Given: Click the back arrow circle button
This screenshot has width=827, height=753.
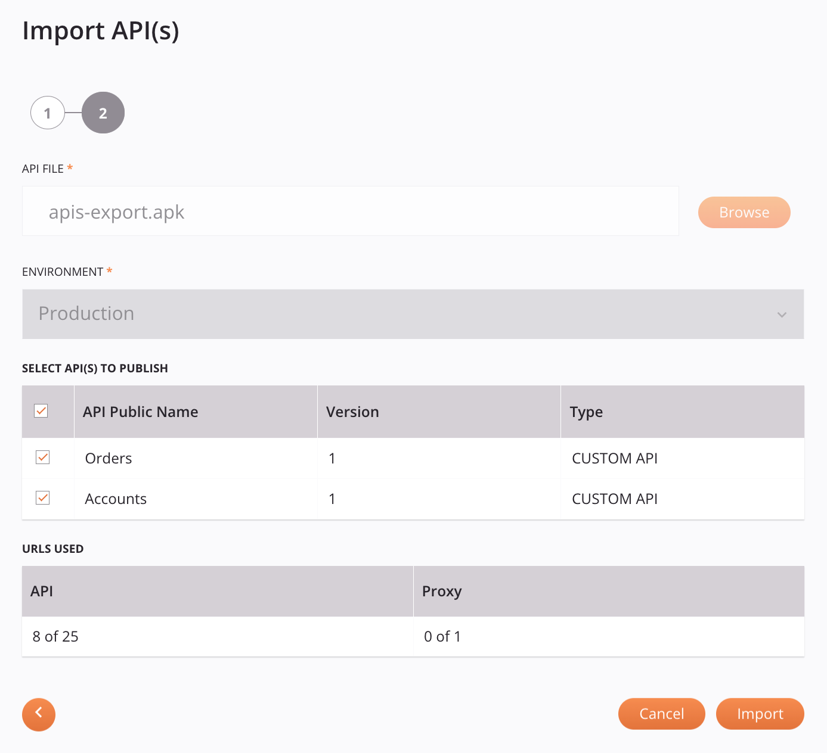Looking at the screenshot, I should pos(38,714).
